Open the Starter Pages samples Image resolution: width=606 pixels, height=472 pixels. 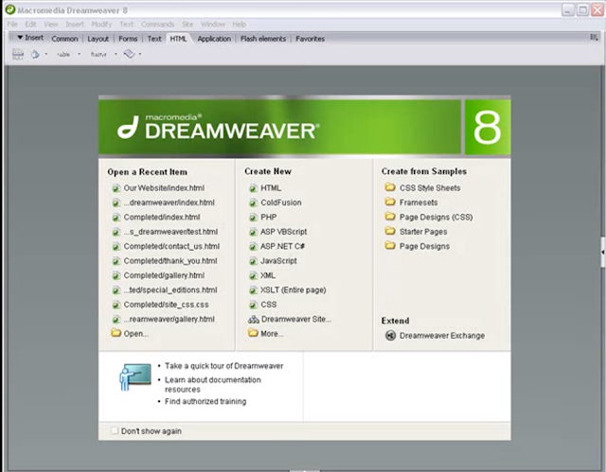click(x=423, y=232)
